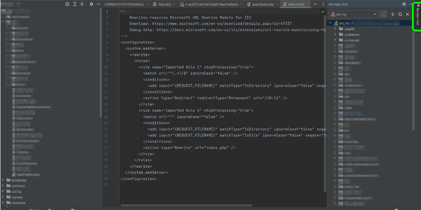Close the tab ending 161fca0d.js
The height and width of the screenshot is (210, 421).
click(147, 4)
